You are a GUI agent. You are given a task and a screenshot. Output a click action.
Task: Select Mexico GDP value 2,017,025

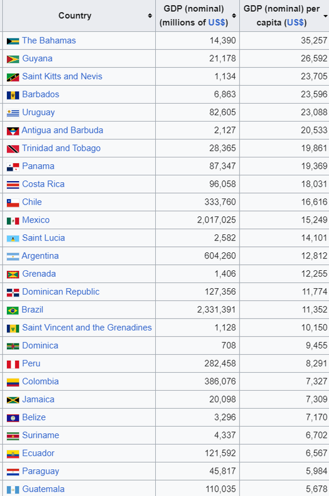pyautogui.click(x=217, y=220)
